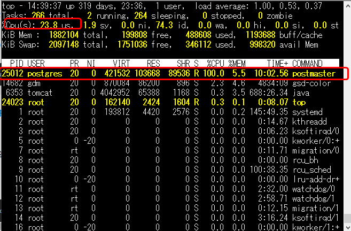Click the 688:26.34 time for java
This screenshot has height=231, width=351.
(269, 93)
